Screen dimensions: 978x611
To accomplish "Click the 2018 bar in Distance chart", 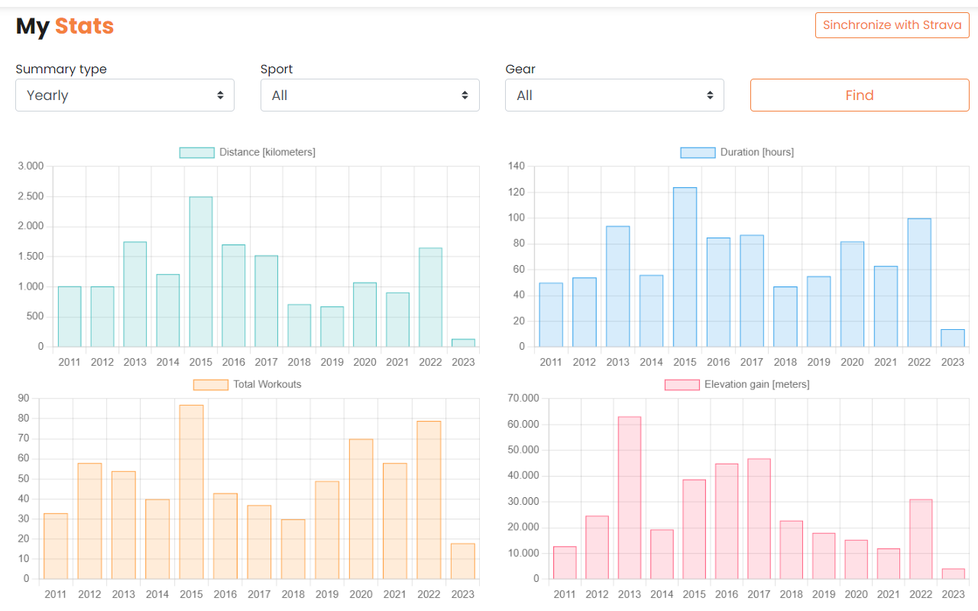I will coord(300,326).
